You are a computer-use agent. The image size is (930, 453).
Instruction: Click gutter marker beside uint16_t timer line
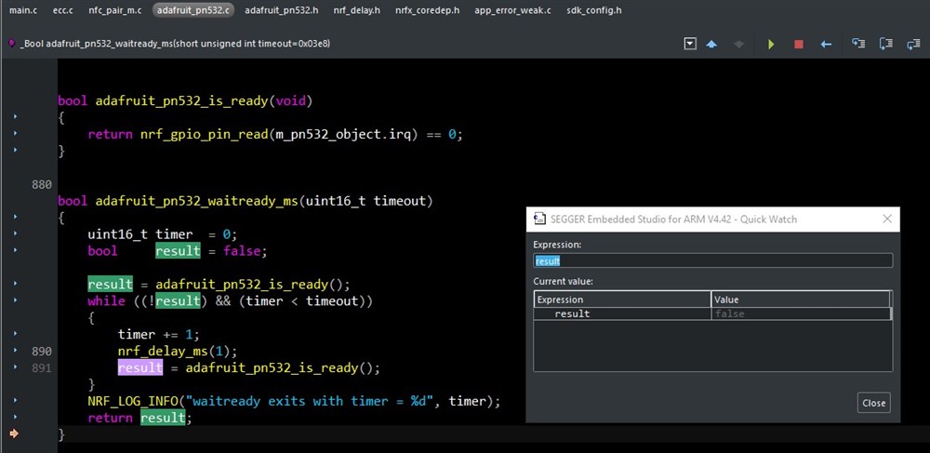[x=14, y=234]
